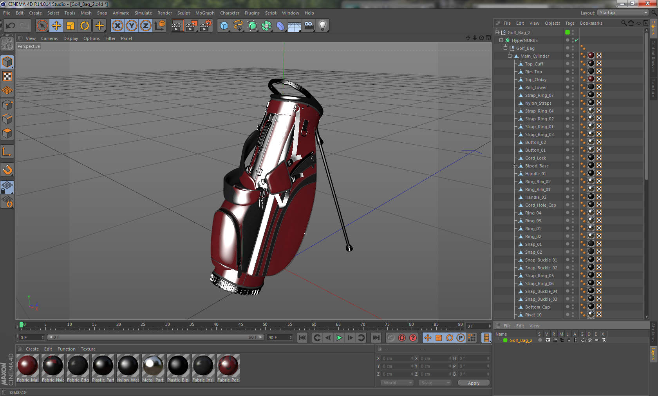
Task: Collapse the HyperNURBS hierarchy
Action: [x=501, y=40]
